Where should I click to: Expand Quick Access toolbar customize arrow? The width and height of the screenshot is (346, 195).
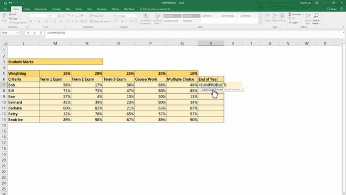[23, 3]
